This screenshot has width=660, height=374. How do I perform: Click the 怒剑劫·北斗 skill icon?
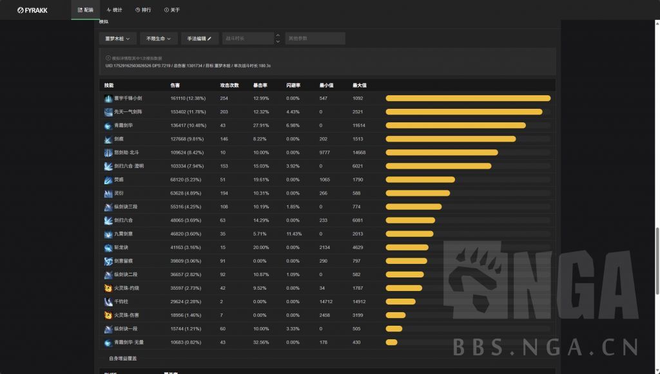click(x=108, y=153)
